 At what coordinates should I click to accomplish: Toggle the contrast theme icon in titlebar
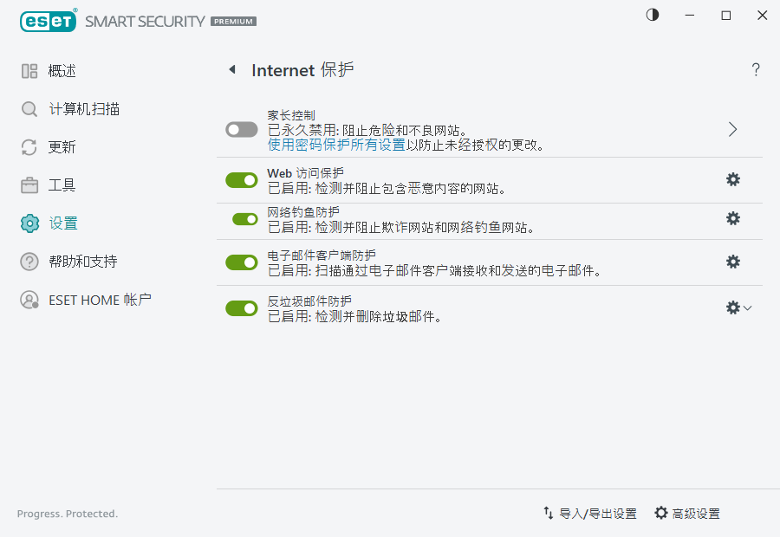tap(652, 15)
